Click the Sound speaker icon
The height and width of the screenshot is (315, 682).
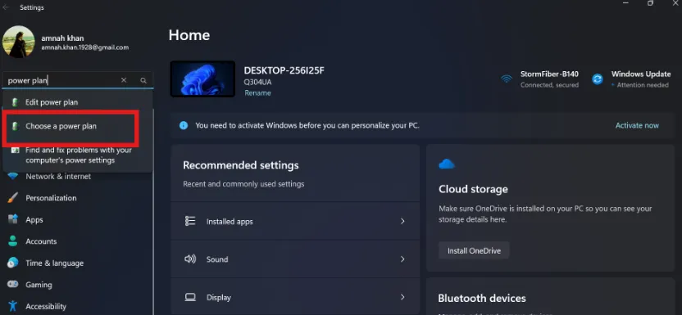(x=190, y=259)
